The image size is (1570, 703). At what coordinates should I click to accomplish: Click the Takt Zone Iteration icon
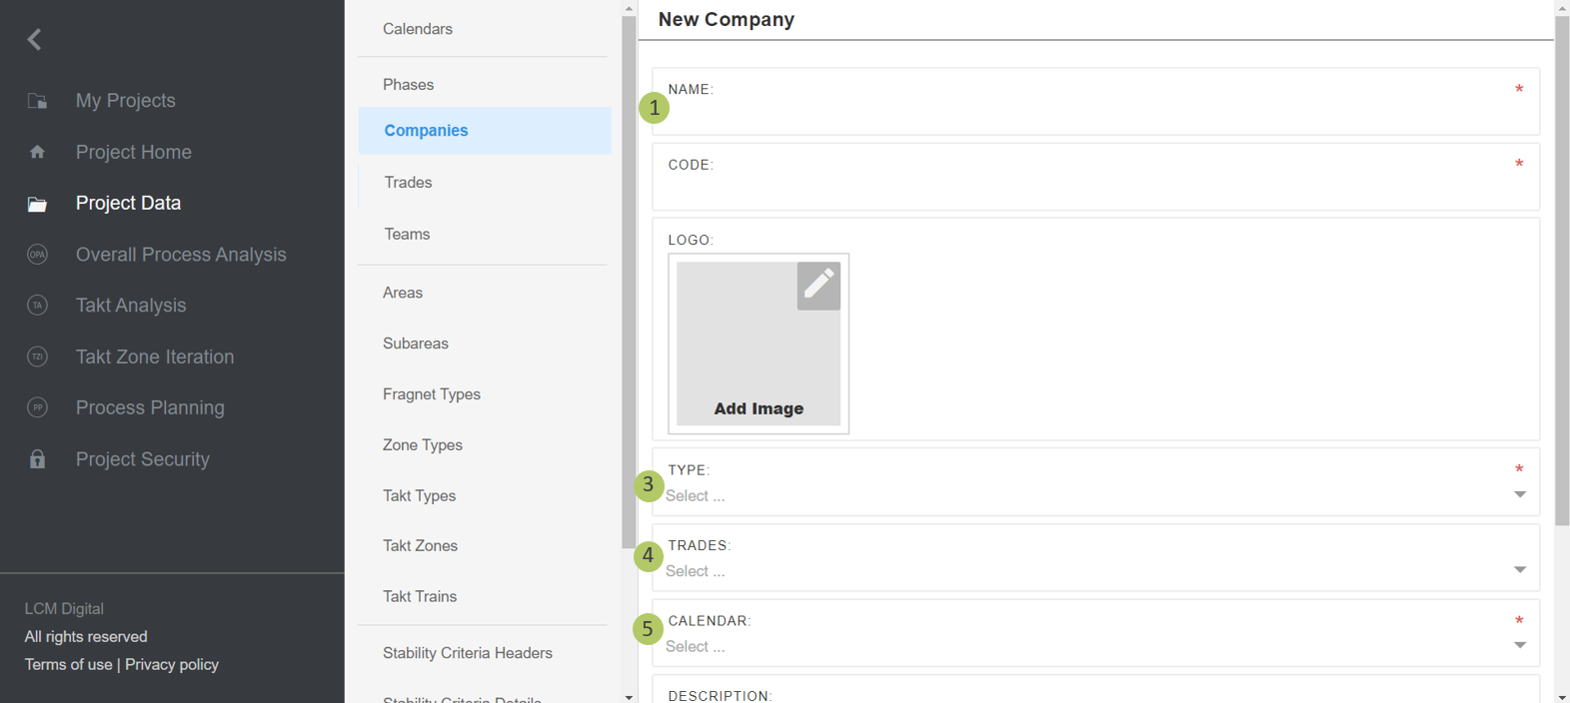[37, 356]
